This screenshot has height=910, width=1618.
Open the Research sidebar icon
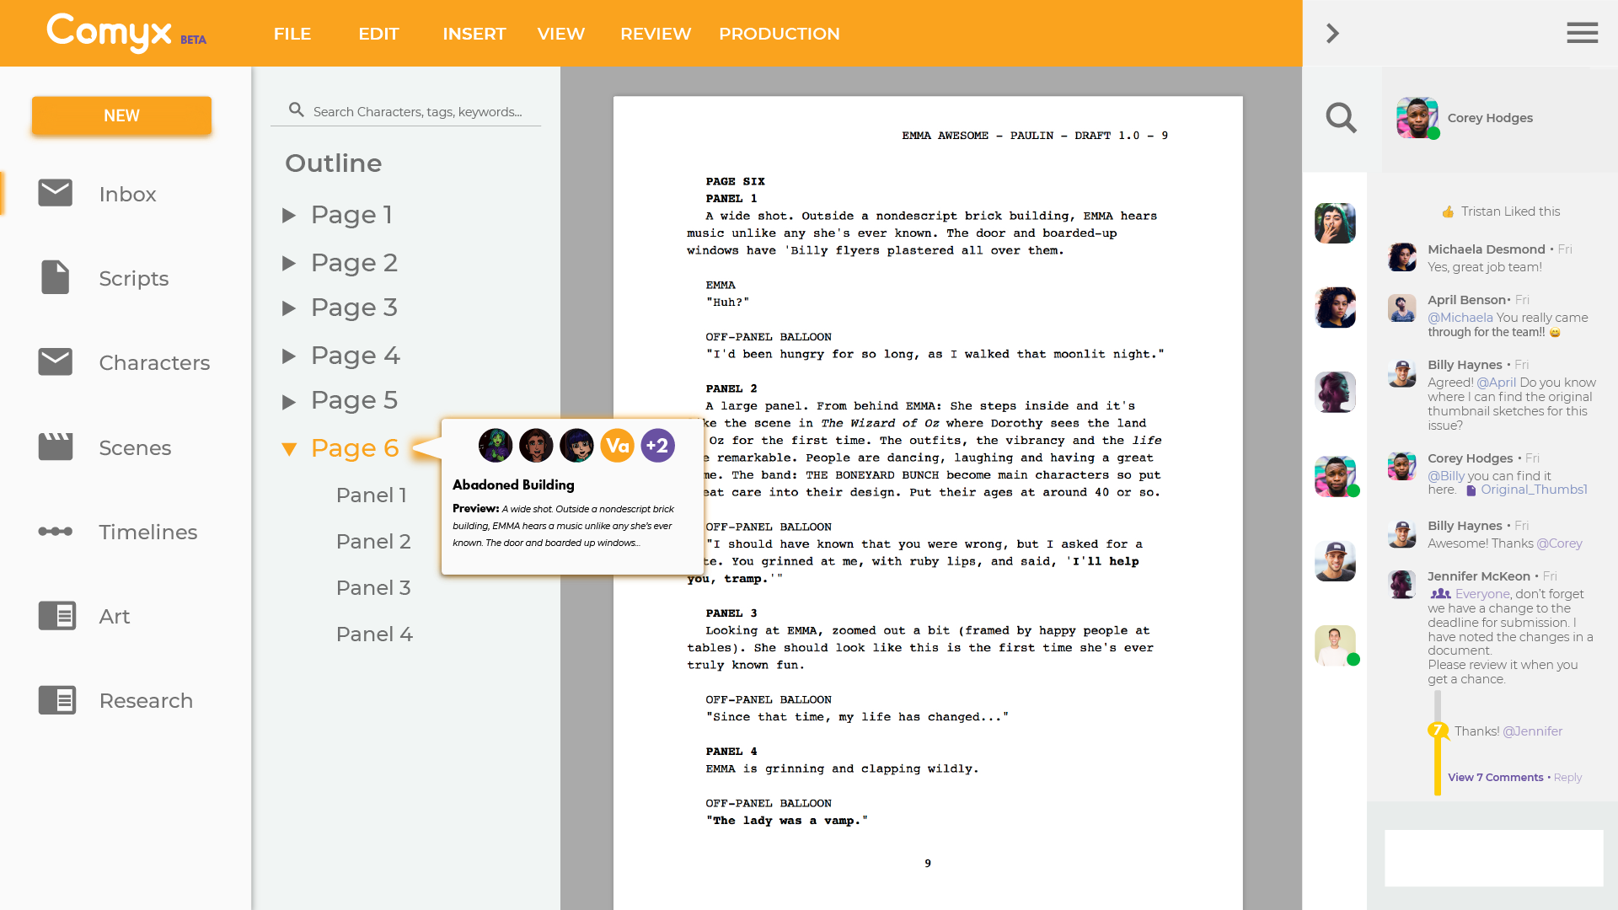click(x=56, y=700)
